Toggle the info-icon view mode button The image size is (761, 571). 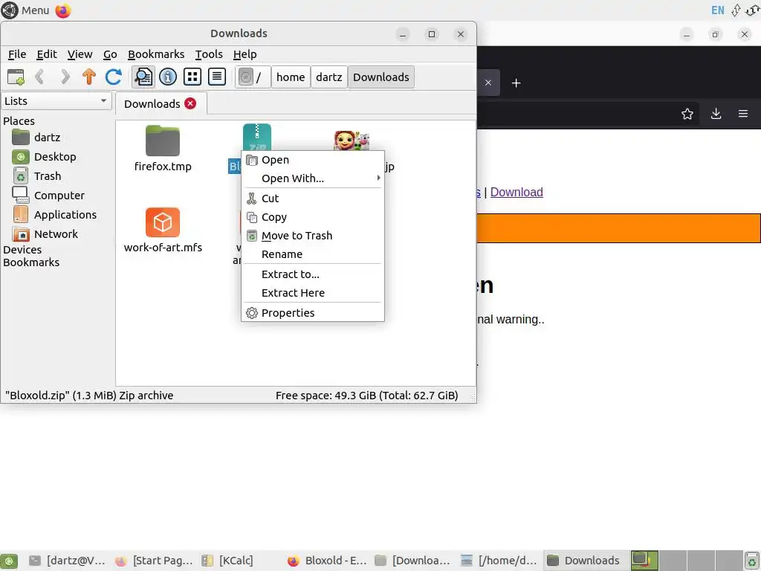(168, 77)
